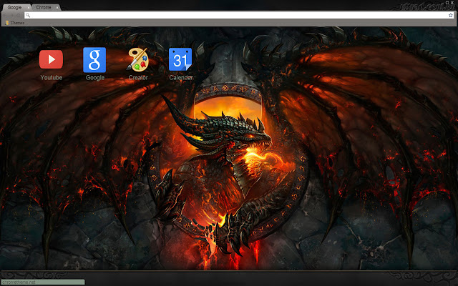
Task: Focus the address bar field
Action: (x=239, y=15)
